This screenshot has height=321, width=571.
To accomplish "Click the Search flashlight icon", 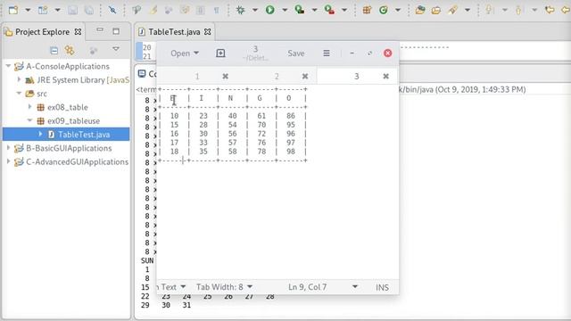I will pyautogui.click(x=452, y=10).
